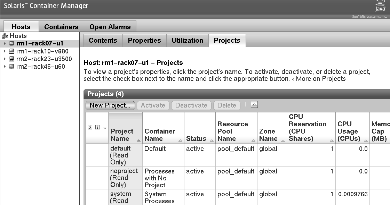Screen dimensions: 390x205
Task: Expand the rm2-rack46-u60 host node
Action: tap(5, 67)
